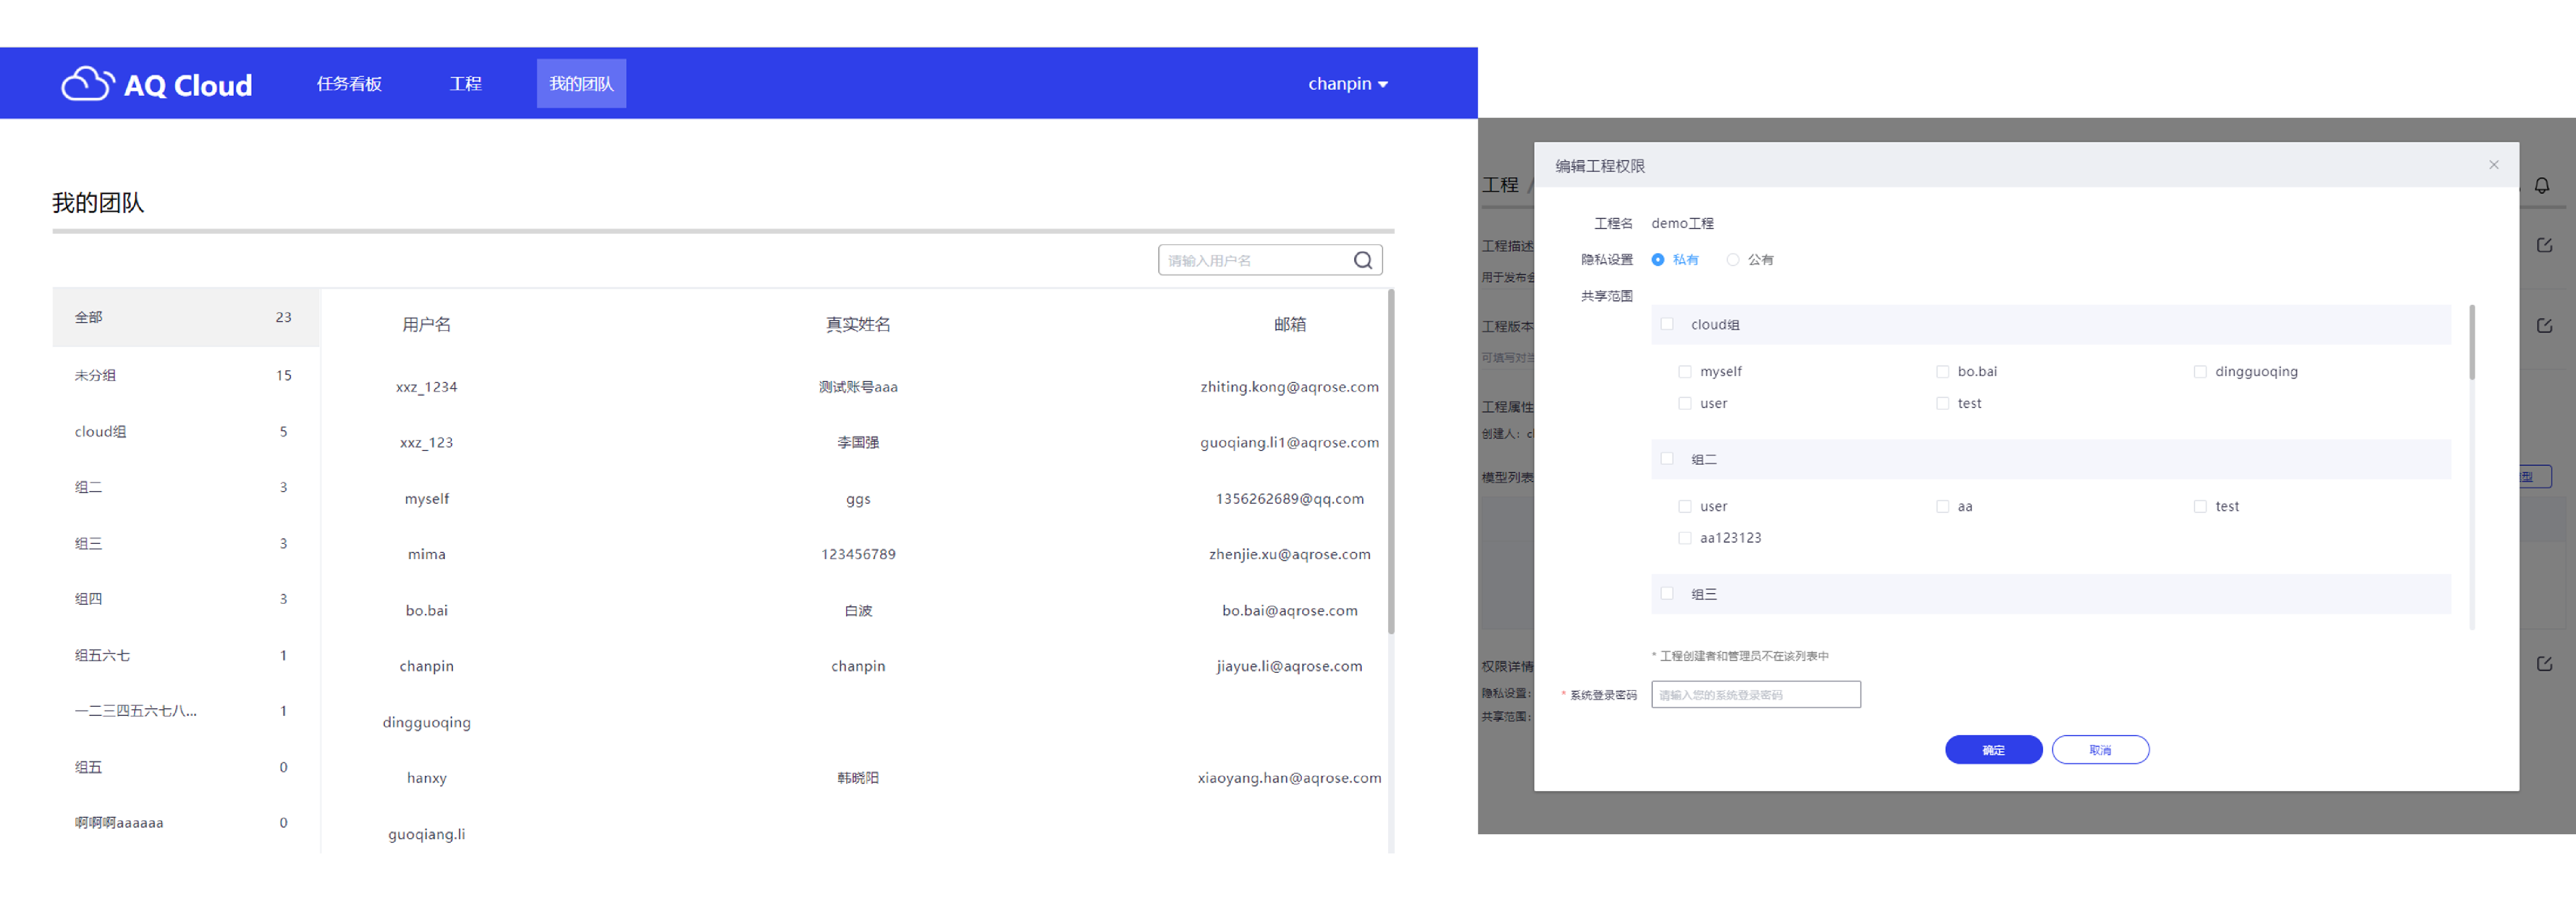Check the bo.bai user checkbox
The image size is (2576, 921).
pos(1942,372)
